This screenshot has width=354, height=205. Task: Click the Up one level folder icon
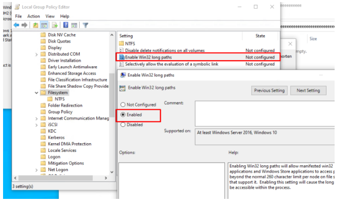(x=35, y=25)
